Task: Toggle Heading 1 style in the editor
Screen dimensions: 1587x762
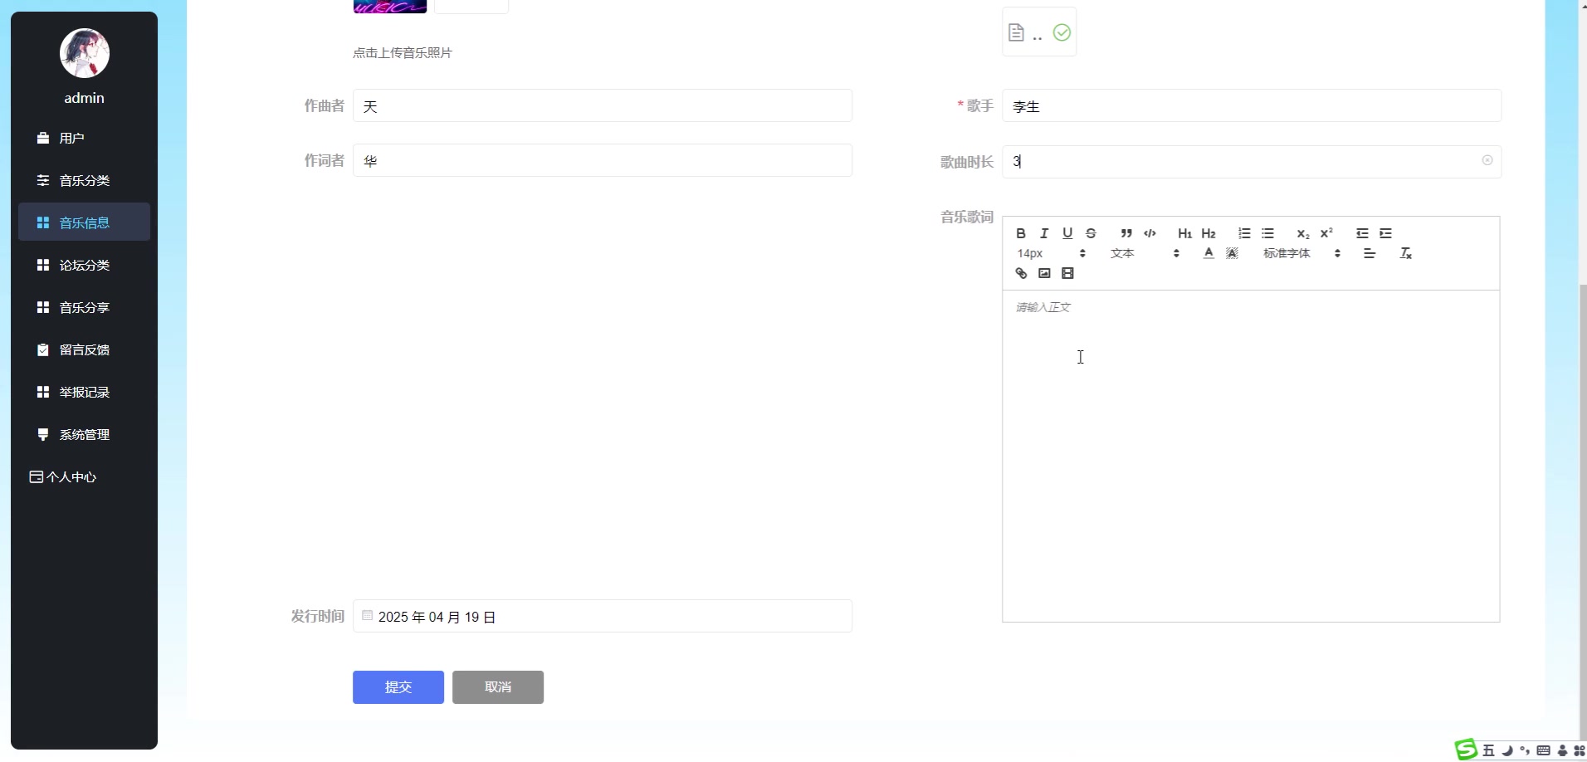Action: (x=1184, y=233)
